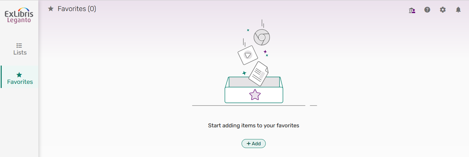The image size is (469, 157).
Task: Click the green sparkle left of document
Action: pyautogui.click(x=244, y=73)
